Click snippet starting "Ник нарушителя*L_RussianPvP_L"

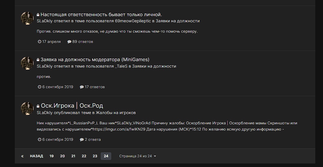tap(167, 126)
